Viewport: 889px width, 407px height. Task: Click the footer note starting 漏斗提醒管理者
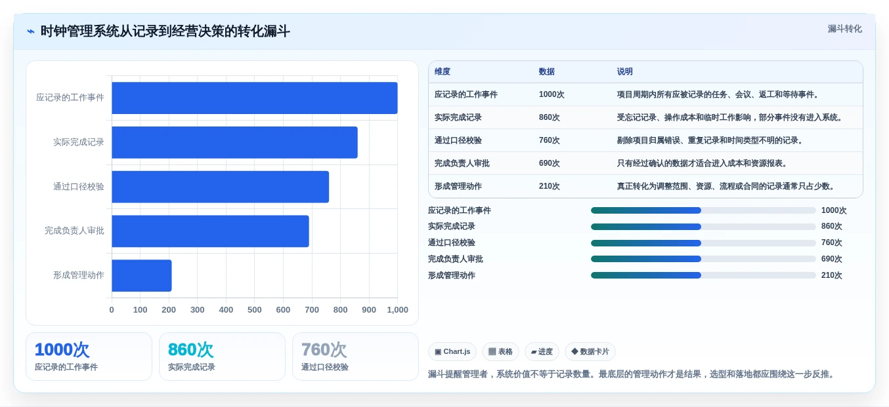click(x=633, y=374)
